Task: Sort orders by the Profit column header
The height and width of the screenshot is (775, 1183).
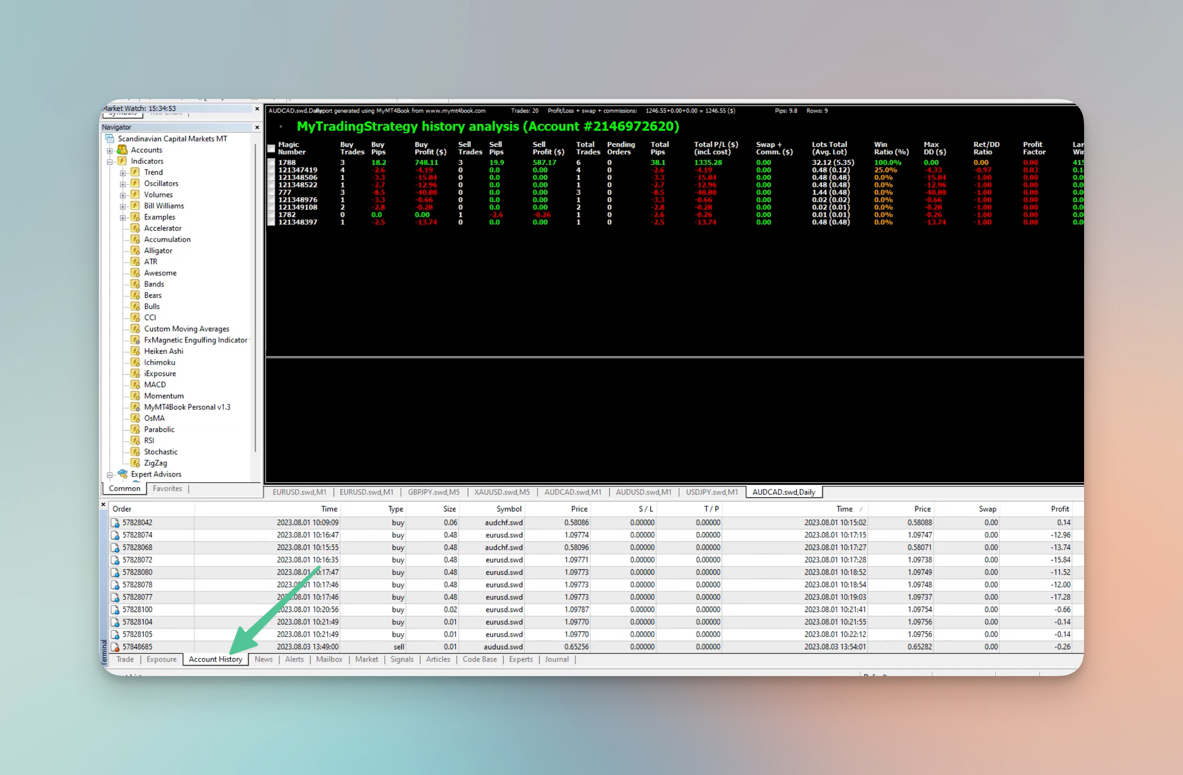Action: tap(1059, 509)
